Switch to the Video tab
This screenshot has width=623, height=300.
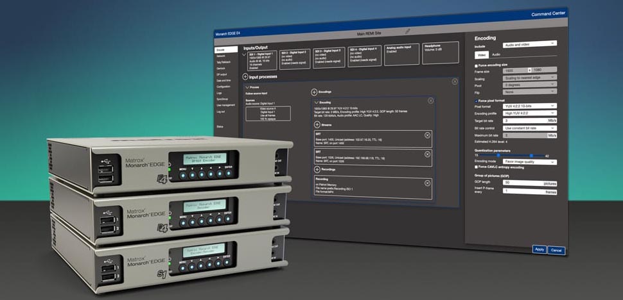(x=481, y=54)
